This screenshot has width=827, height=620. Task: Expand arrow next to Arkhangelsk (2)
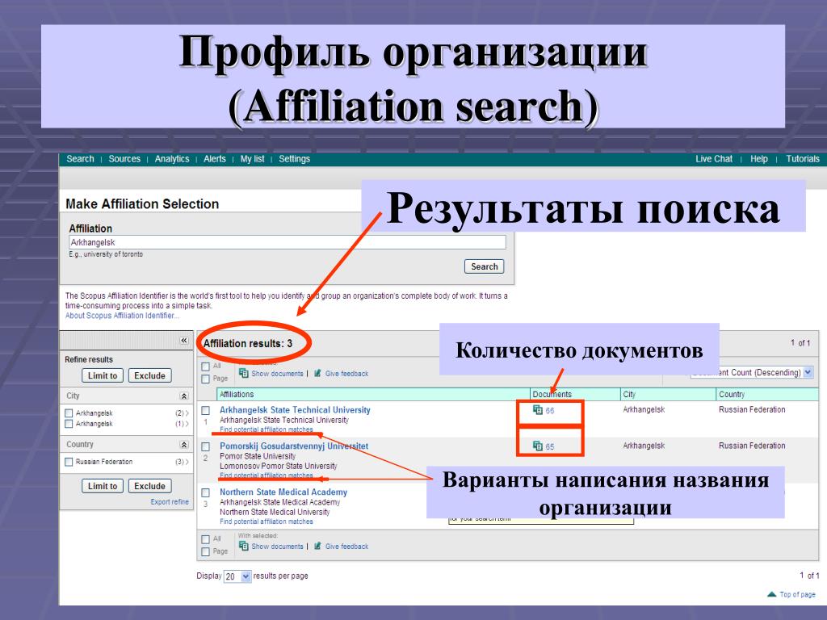click(x=187, y=413)
